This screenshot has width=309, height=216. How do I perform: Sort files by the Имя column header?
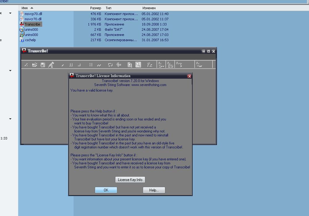click(x=24, y=8)
